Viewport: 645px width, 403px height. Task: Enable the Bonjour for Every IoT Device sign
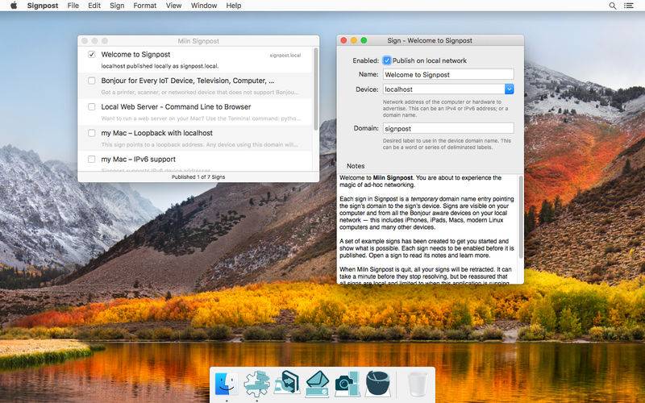(92, 81)
